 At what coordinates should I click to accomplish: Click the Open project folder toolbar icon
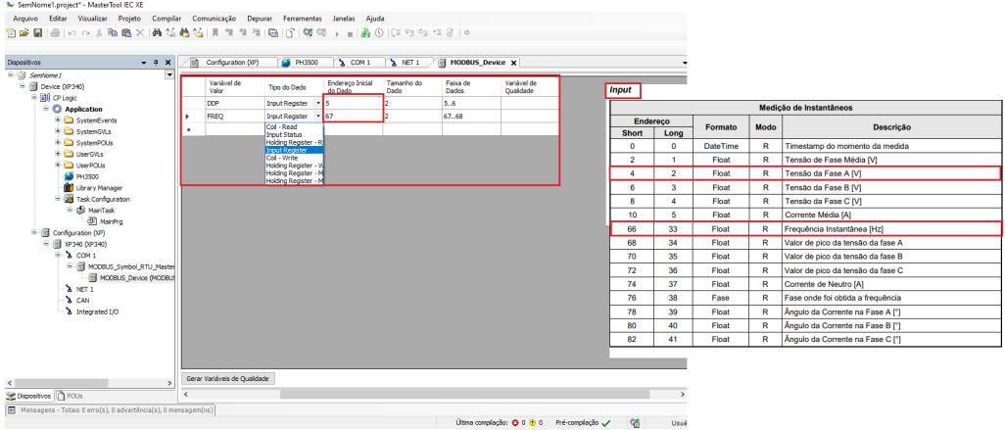[x=24, y=32]
